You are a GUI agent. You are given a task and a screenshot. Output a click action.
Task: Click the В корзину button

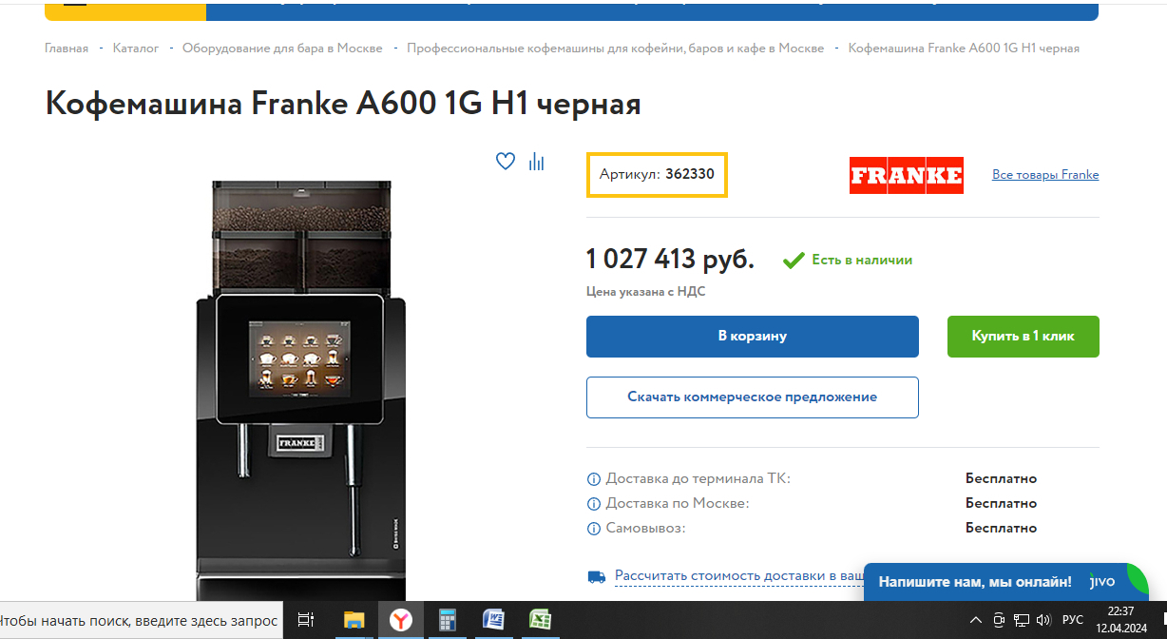click(x=753, y=337)
